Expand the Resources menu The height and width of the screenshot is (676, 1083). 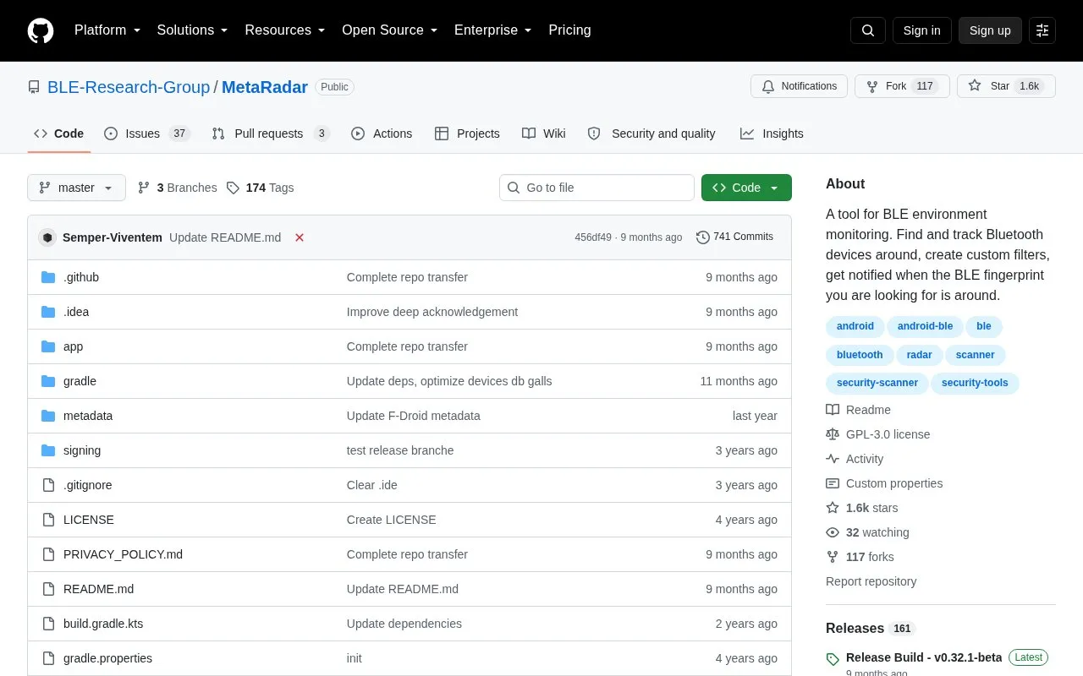[285, 30]
